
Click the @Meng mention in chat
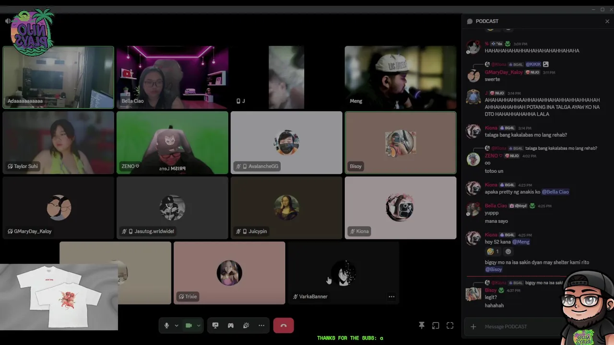click(x=520, y=242)
